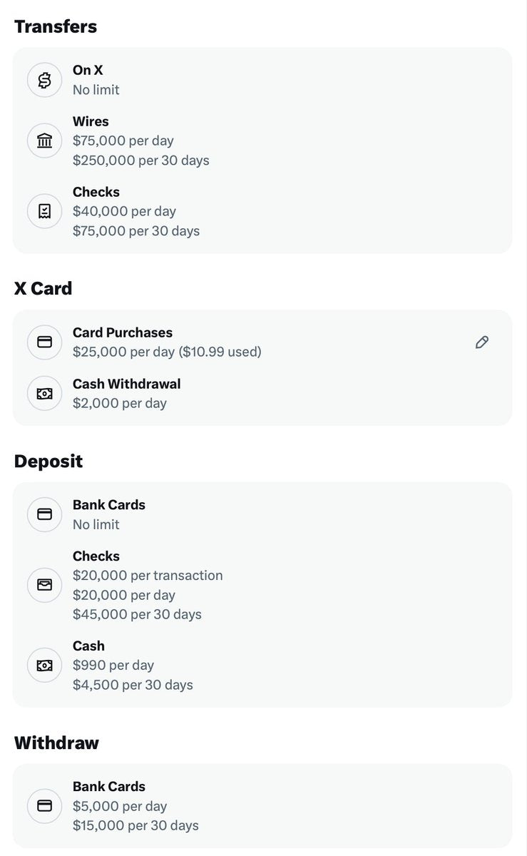The width and height of the screenshot is (527, 856).
Task: Select the Wires transfer limits entry
Action: pyautogui.click(x=262, y=141)
